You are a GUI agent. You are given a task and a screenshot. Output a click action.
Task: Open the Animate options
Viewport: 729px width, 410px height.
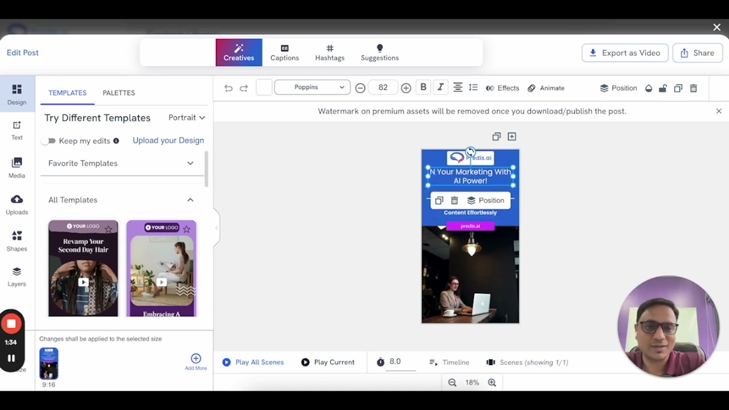[546, 88]
